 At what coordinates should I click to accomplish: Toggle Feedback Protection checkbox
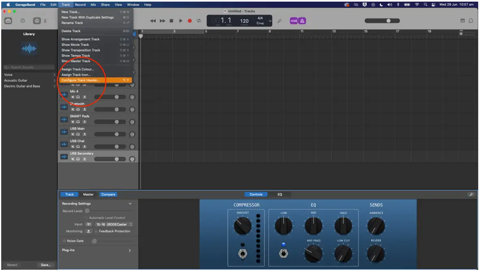click(x=96, y=231)
